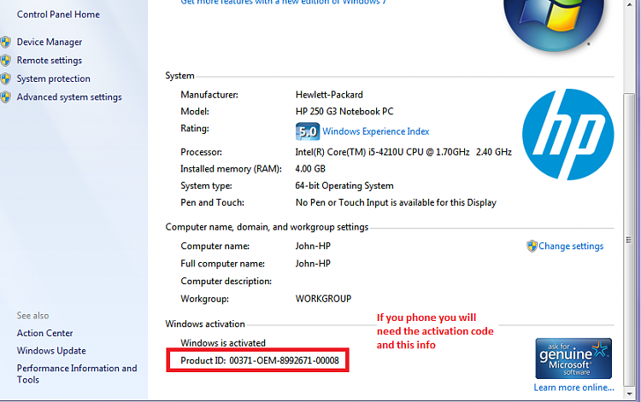Open System protection link

(54, 79)
